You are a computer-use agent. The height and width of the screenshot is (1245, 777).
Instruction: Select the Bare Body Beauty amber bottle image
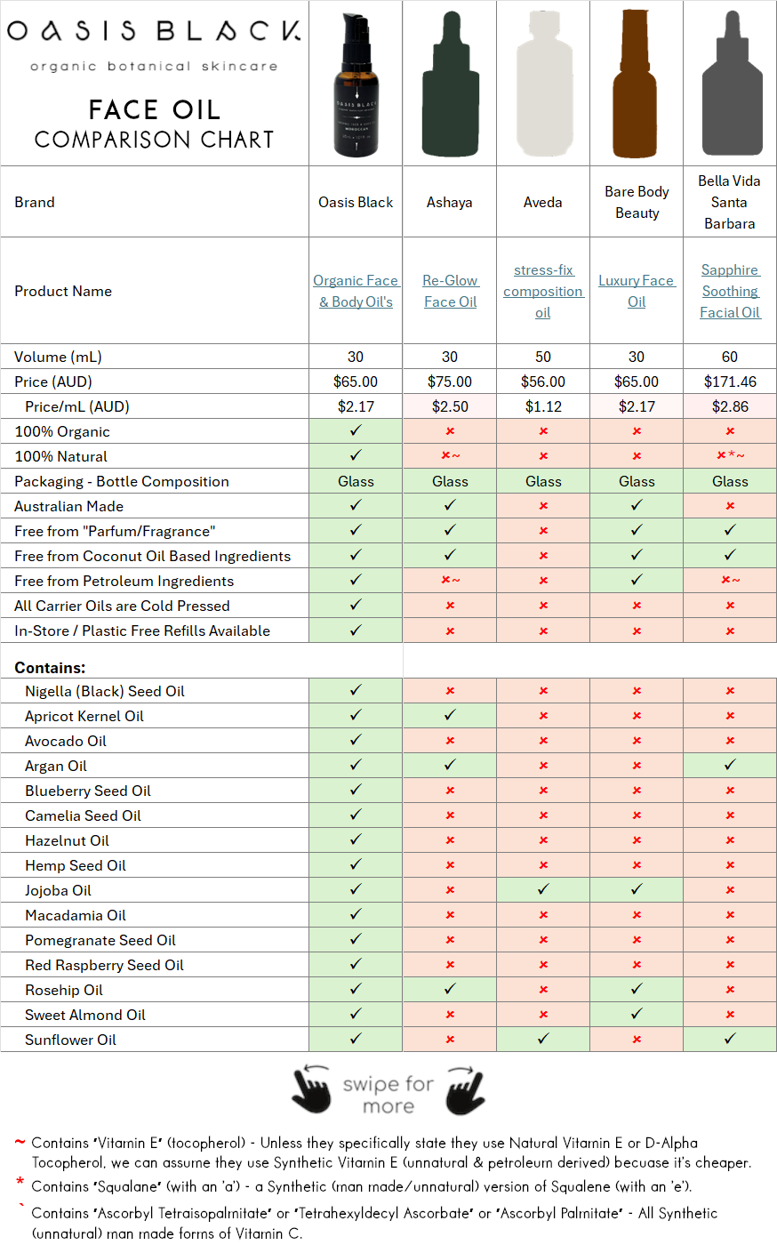click(636, 83)
